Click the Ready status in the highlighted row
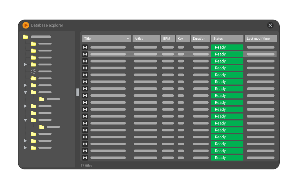 coord(227,54)
